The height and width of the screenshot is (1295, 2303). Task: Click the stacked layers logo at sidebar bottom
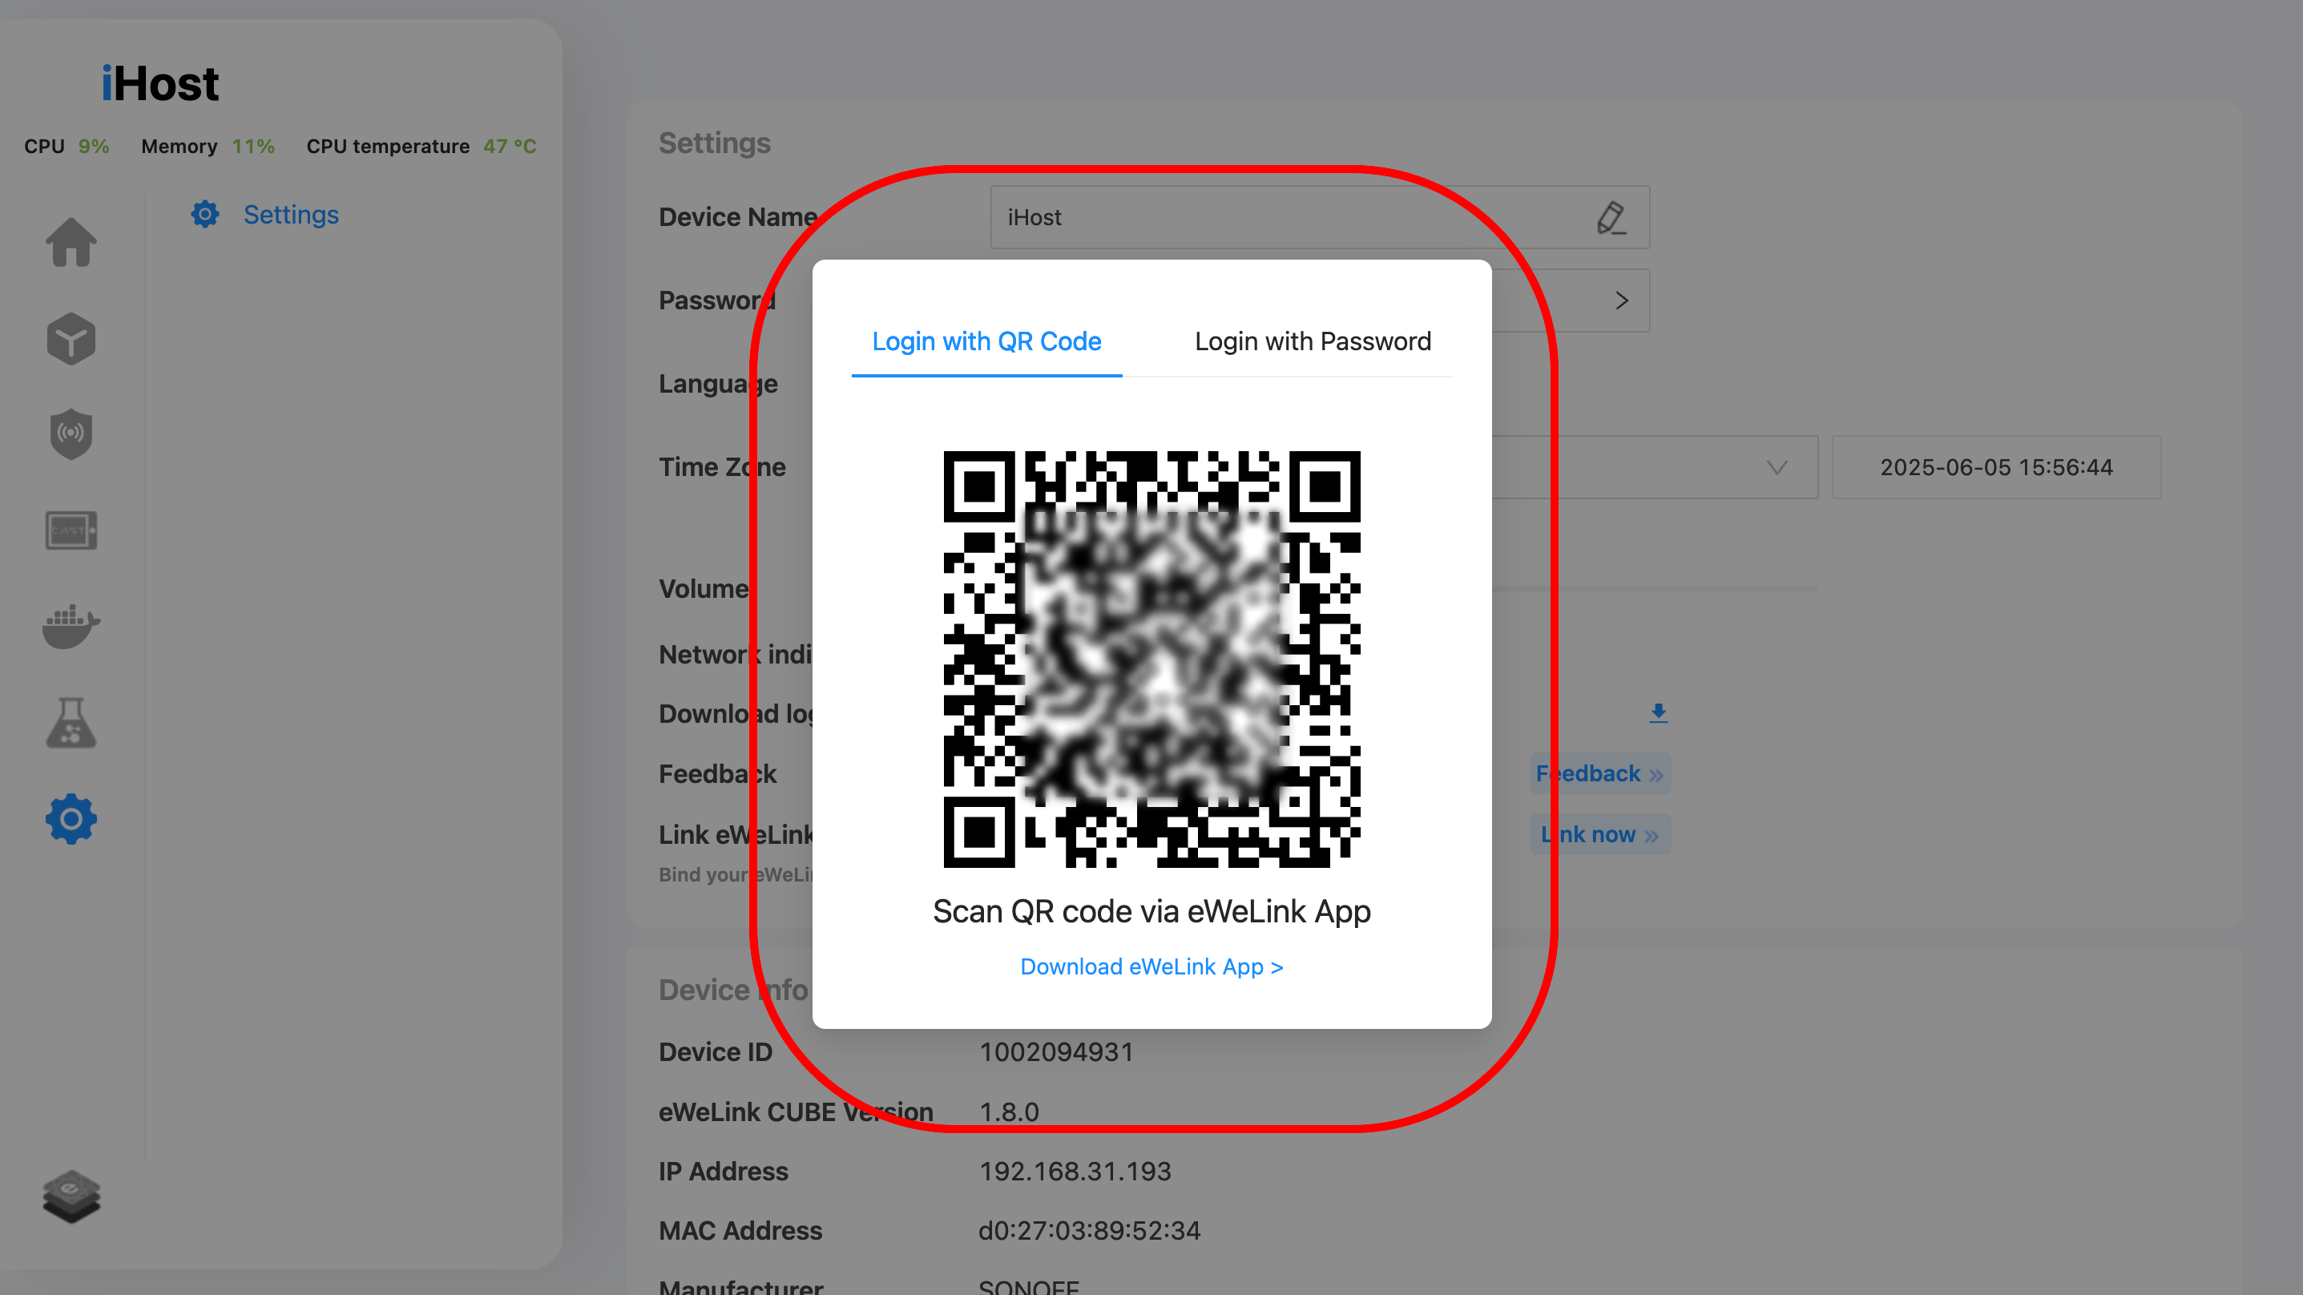click(71, 1196)
